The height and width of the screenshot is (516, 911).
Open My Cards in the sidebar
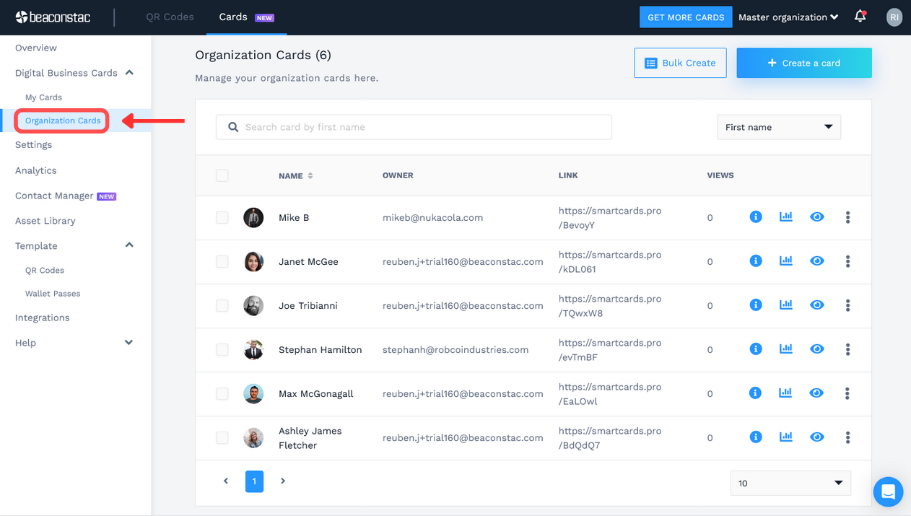(43, 97)
